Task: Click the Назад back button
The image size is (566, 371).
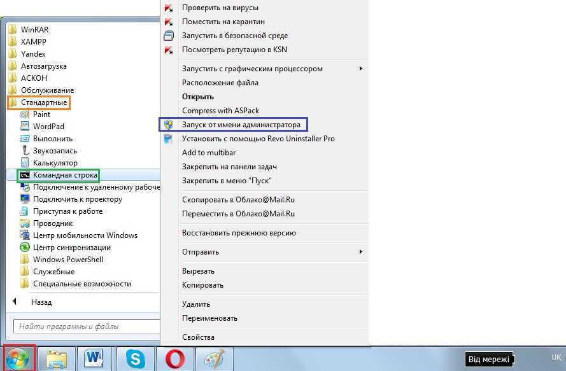Action: [41, 302]
